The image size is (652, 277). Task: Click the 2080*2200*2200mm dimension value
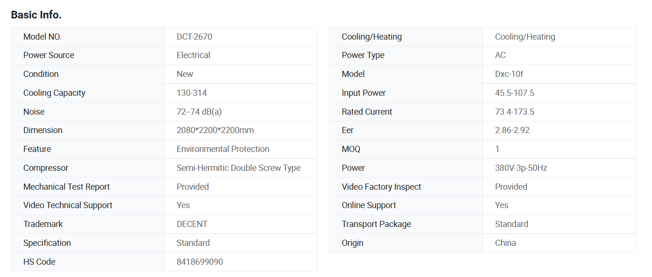[215, 130]
